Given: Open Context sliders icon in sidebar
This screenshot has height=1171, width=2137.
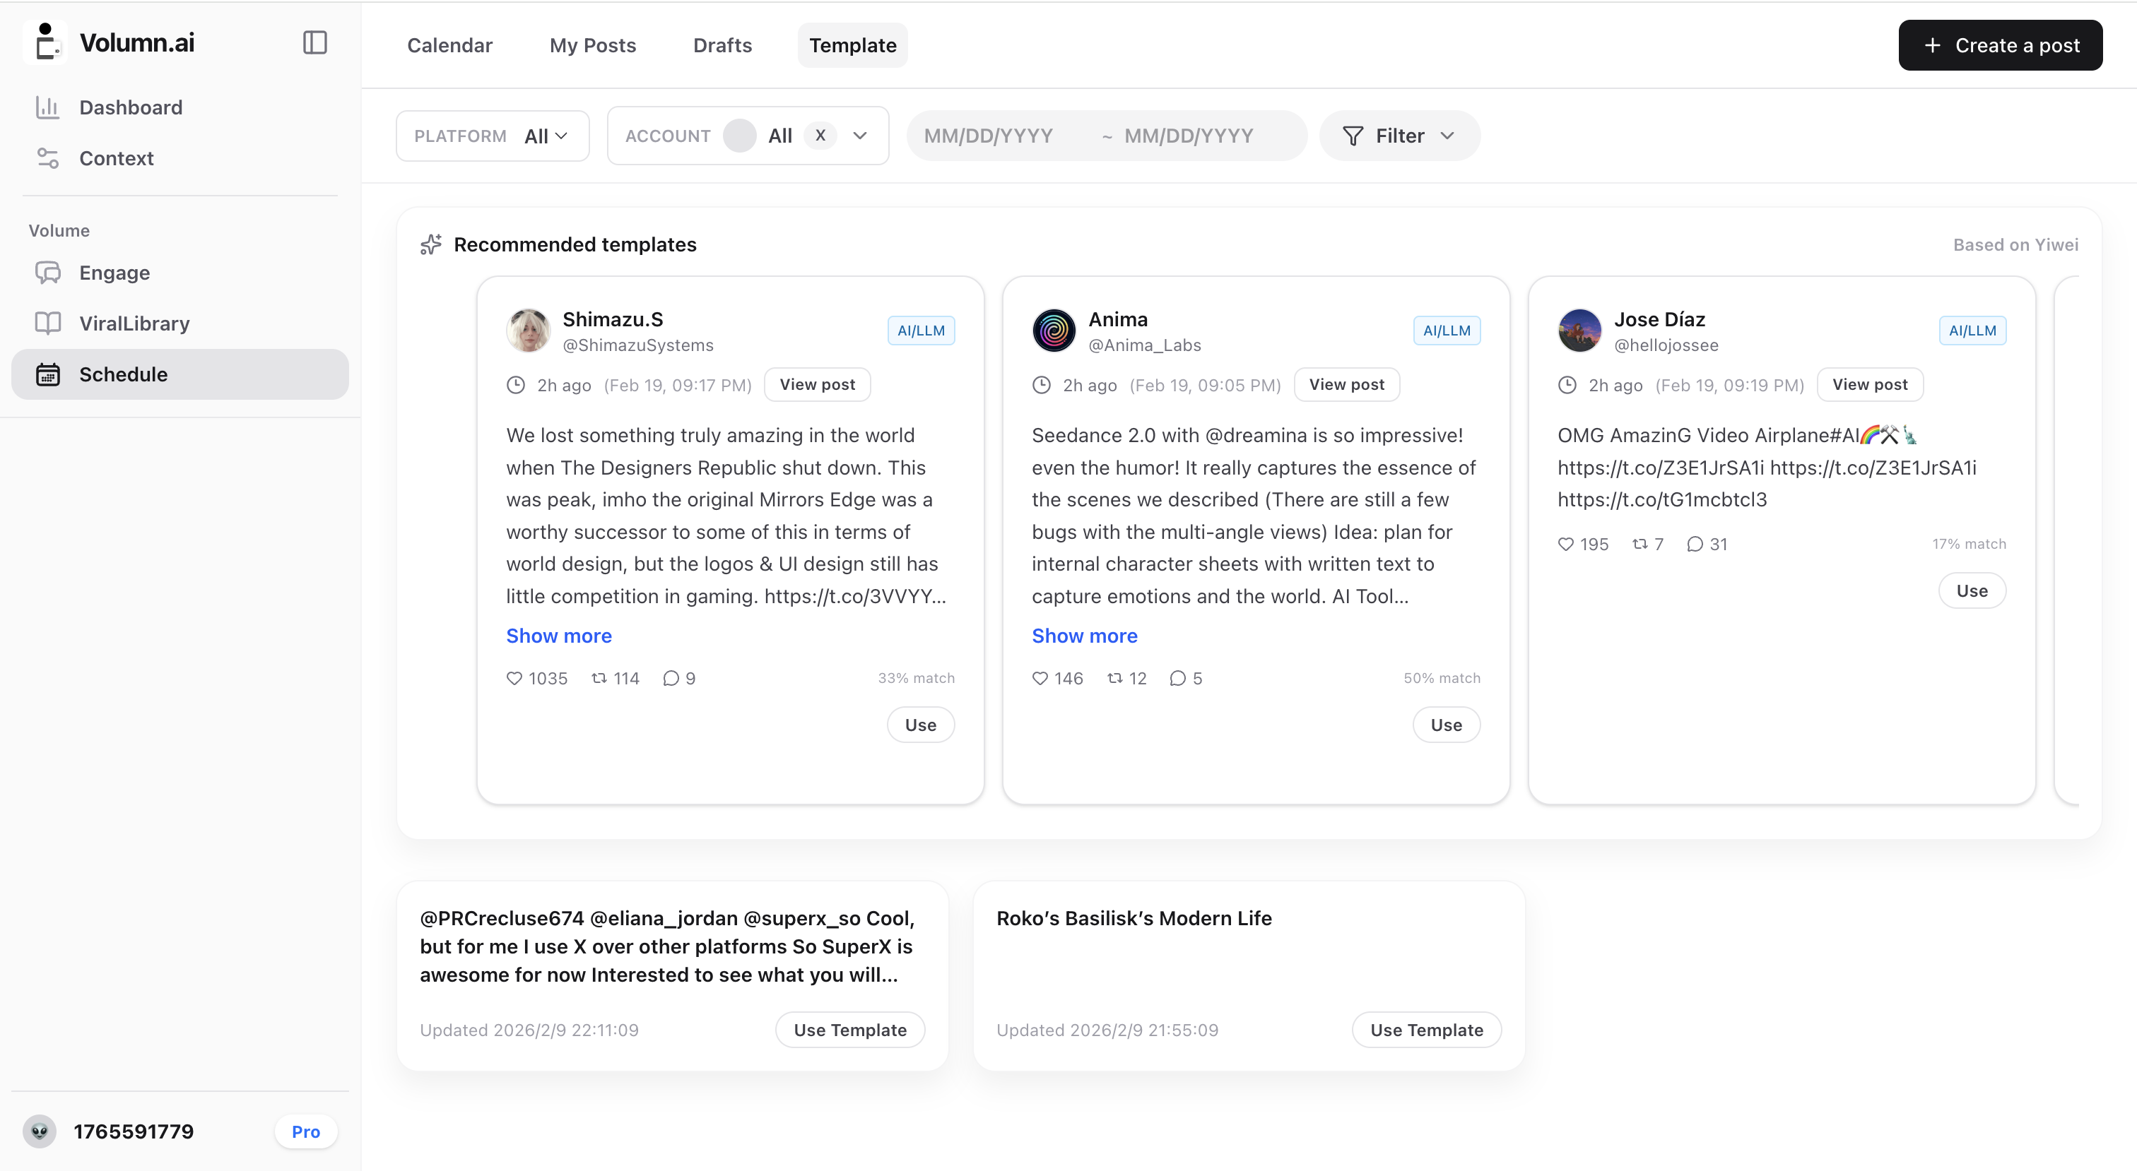Looking at the screenshot, I should [x=47, y=157].
